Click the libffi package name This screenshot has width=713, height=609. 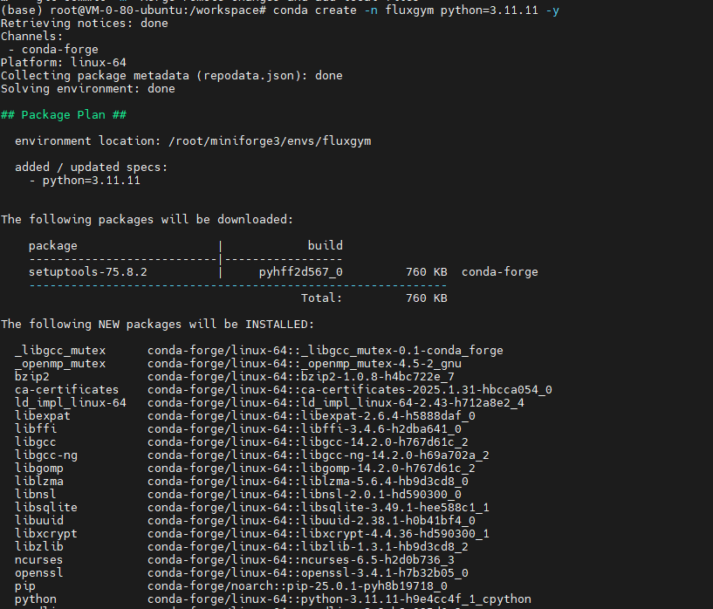coord(36,428)
